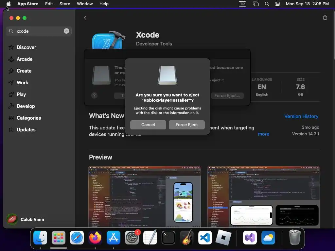
Task: Open TextEdit from the Dock
Action: (x=150, y=238)
